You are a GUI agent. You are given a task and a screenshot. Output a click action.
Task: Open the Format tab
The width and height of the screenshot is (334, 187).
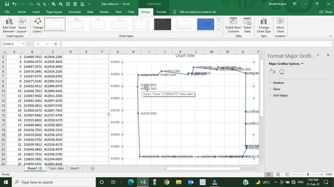pos(161,12)
